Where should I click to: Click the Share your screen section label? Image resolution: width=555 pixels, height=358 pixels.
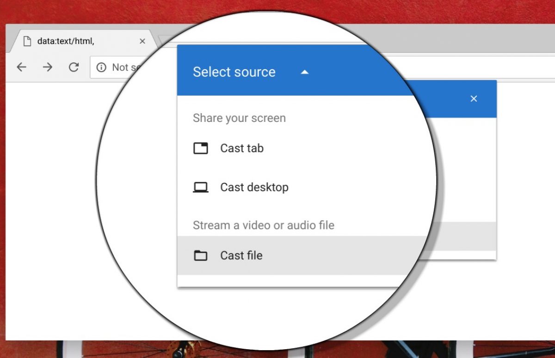[239, 118]
